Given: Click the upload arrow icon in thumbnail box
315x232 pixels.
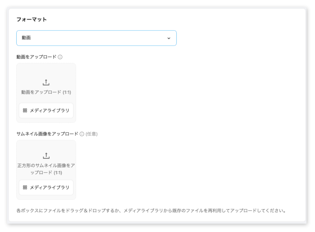Looking at the screenshot, I should pos(46,155).
